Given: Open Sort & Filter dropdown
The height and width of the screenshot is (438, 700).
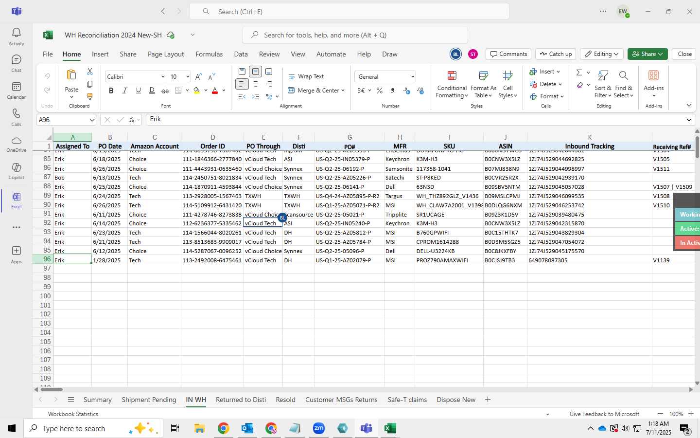Looking at the screenshot, I should coord(603,84).
